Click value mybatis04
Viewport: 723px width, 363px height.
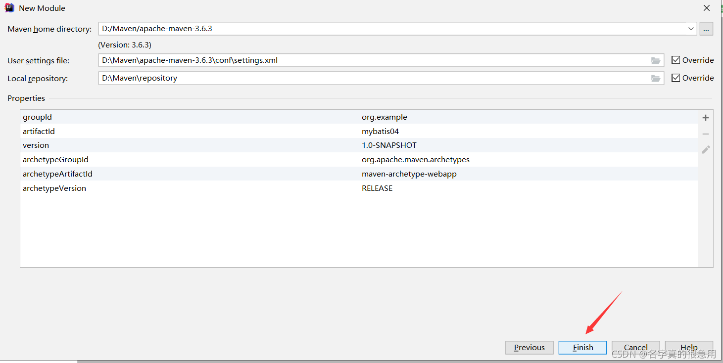[380, 132]
